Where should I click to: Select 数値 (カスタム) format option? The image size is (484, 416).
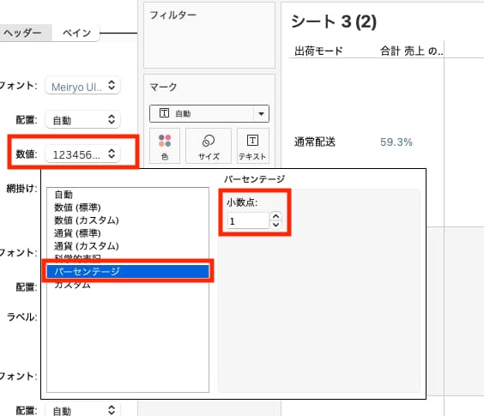pos(87,220)
